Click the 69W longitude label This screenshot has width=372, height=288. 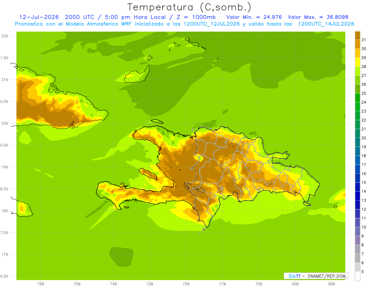295,284
